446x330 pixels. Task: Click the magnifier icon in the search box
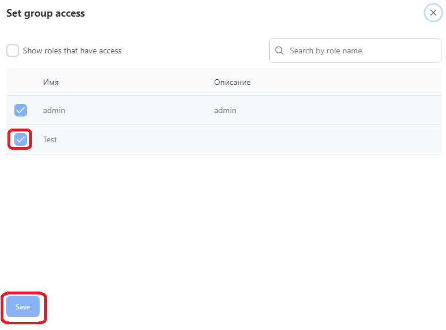point(280,51)
